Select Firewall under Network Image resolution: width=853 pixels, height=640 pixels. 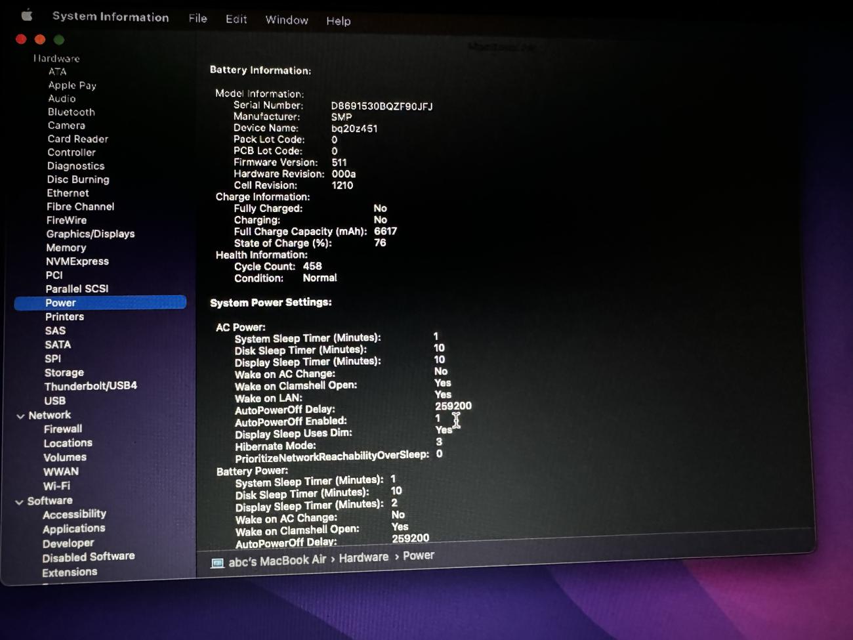pyautogui.click(x=63, y=429)
